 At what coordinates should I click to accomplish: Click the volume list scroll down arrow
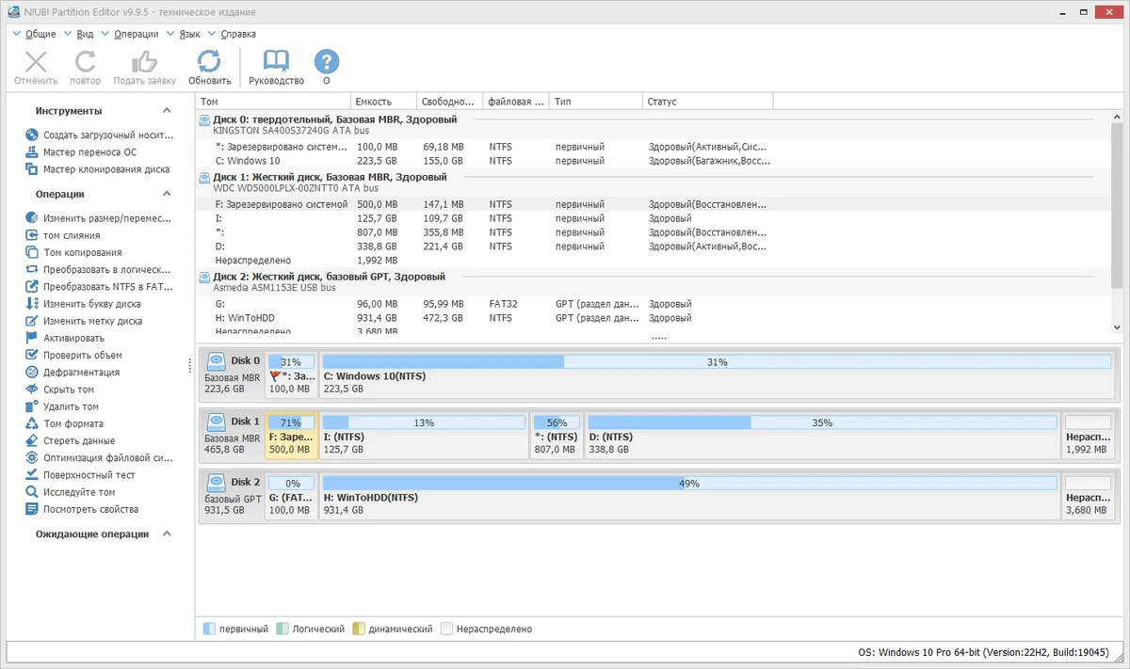[x=1118, y=327]
